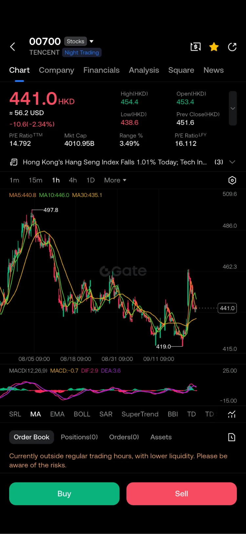Tap the 00700 ticker title
246x534 pixels.
[45, 41]
